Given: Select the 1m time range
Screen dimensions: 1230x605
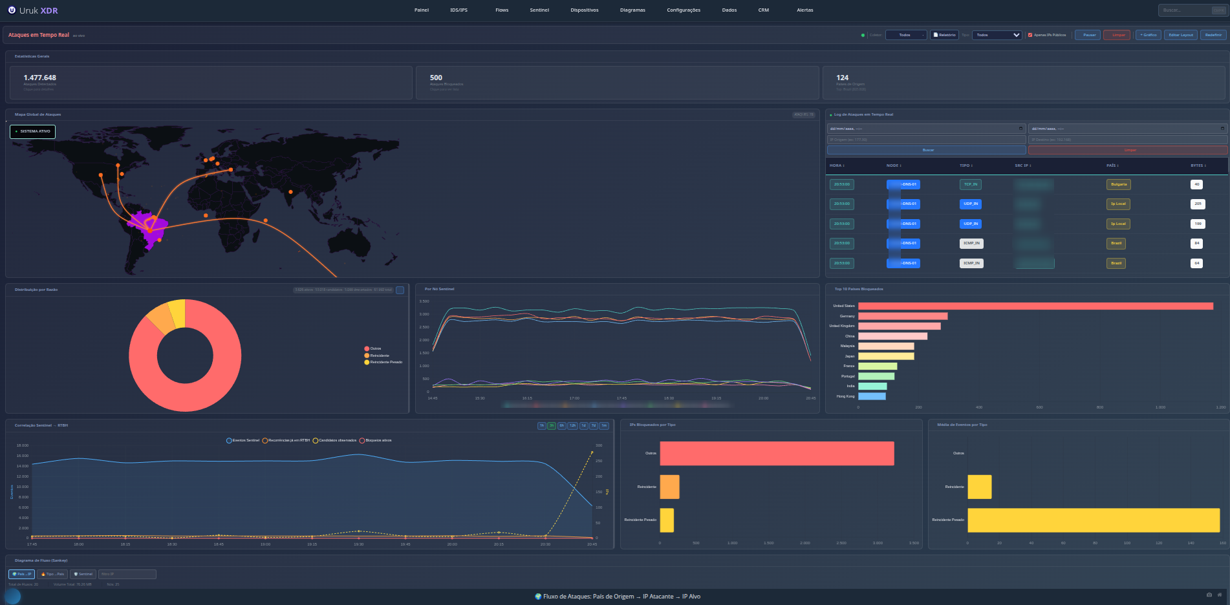Looking at the screenshot, I should [604, 426].
